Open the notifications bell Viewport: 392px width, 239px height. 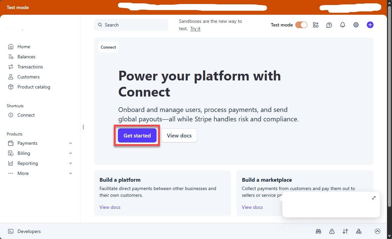343,25
